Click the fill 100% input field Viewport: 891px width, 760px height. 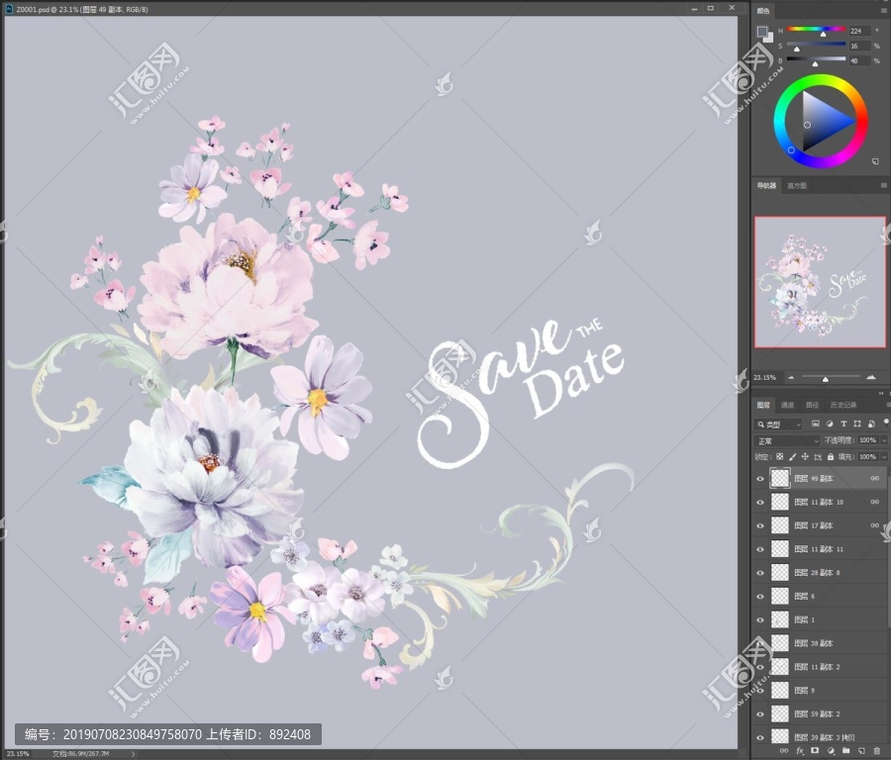867,456
